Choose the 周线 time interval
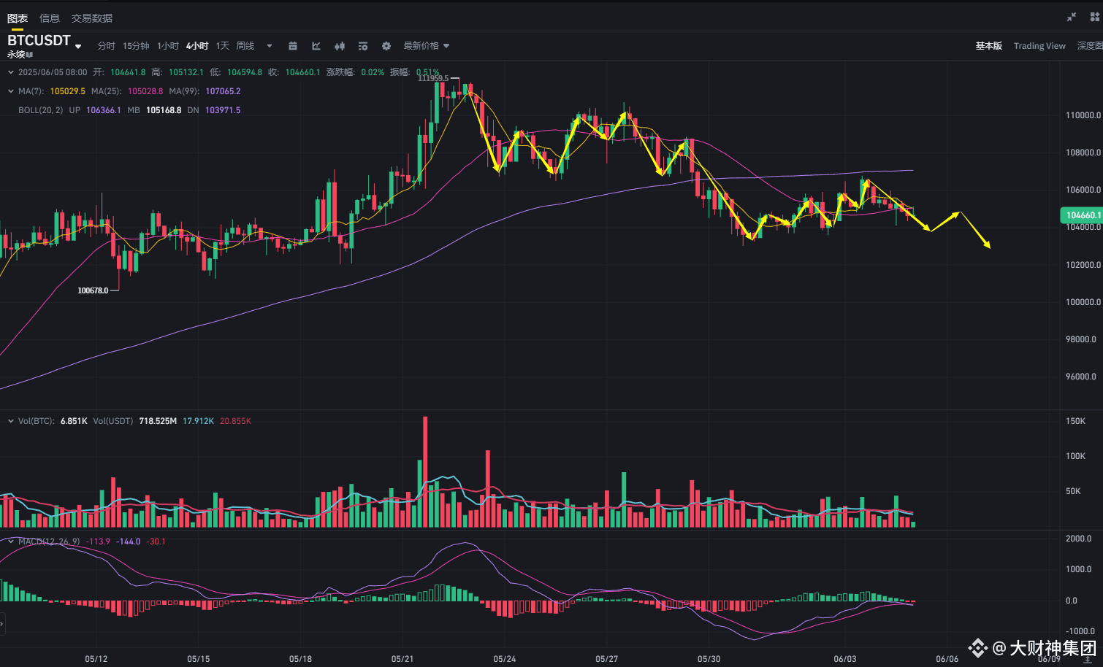 pyautogui.click(x=245, y=46)
